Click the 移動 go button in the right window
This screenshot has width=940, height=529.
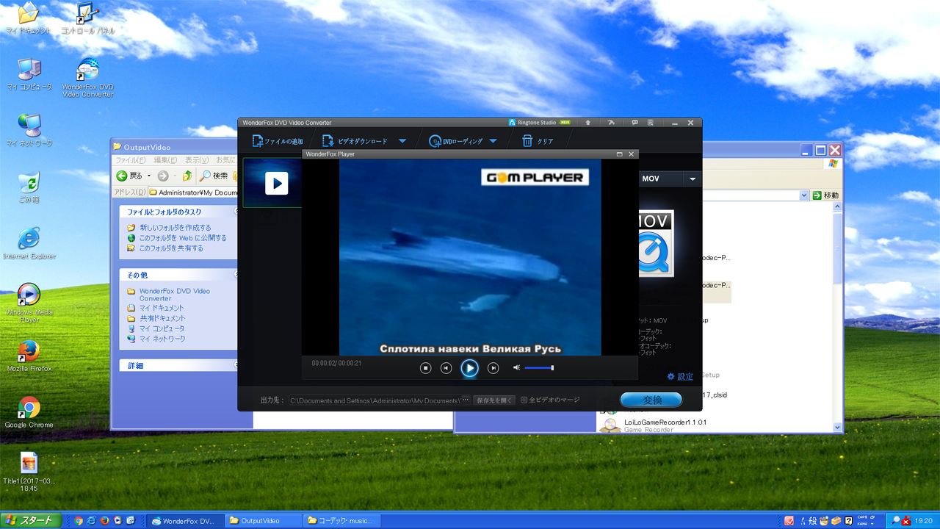(x=825, y=195)
